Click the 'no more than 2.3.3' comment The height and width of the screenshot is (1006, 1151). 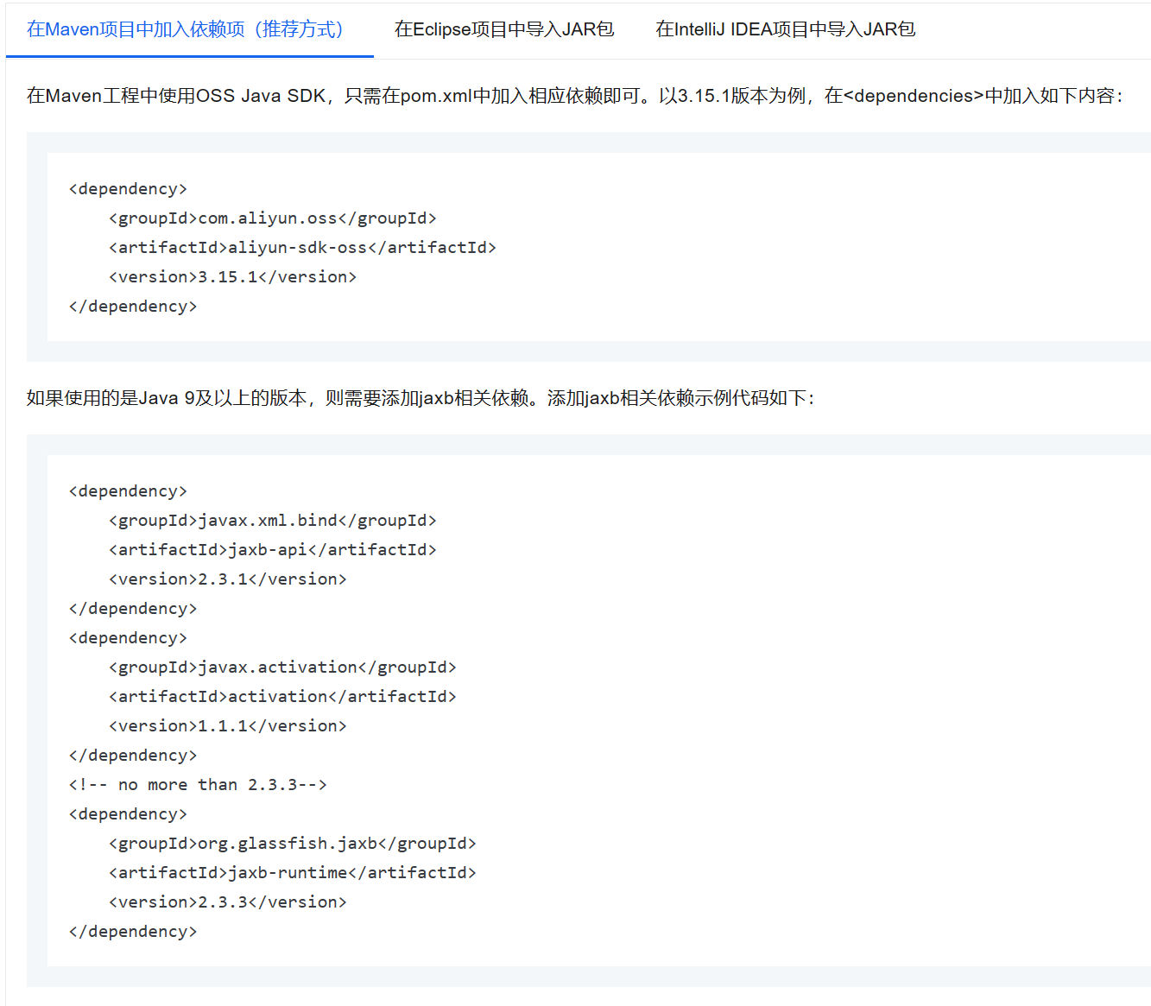pyautogui.click(x=198, y=785)
